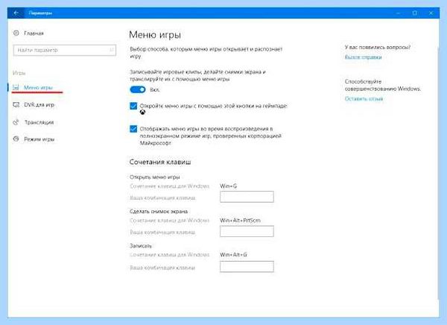
Task: Uncheck the show game bar in fullscreen checkbox
Action: pos(133,129)
